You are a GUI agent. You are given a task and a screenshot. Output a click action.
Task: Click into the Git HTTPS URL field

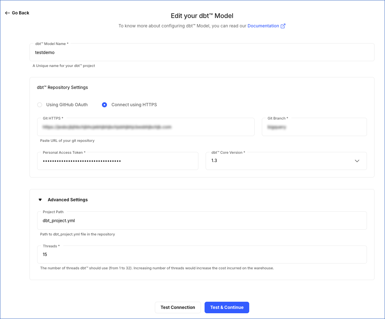click(146, 127)
